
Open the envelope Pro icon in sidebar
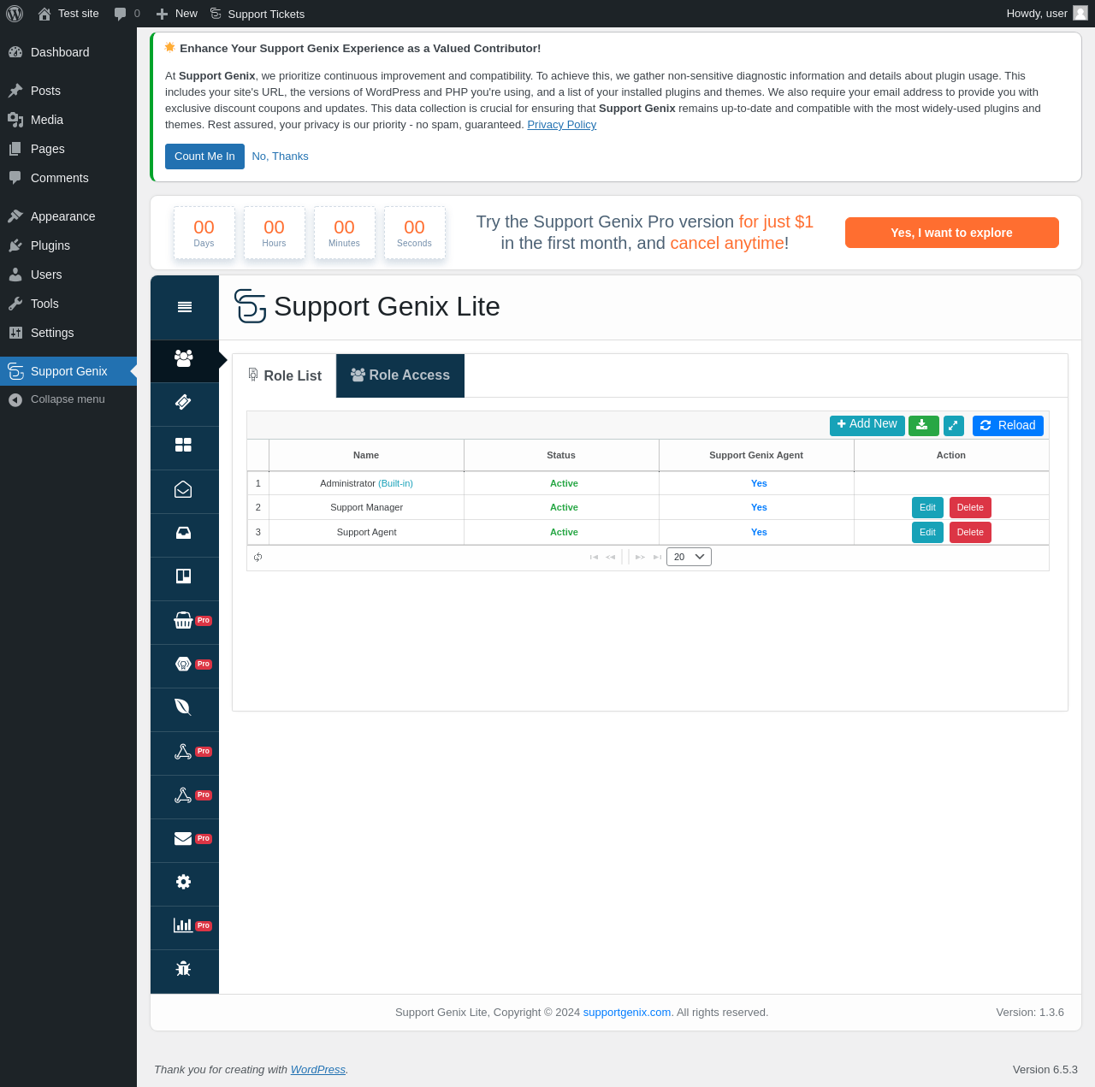(183, 839)
